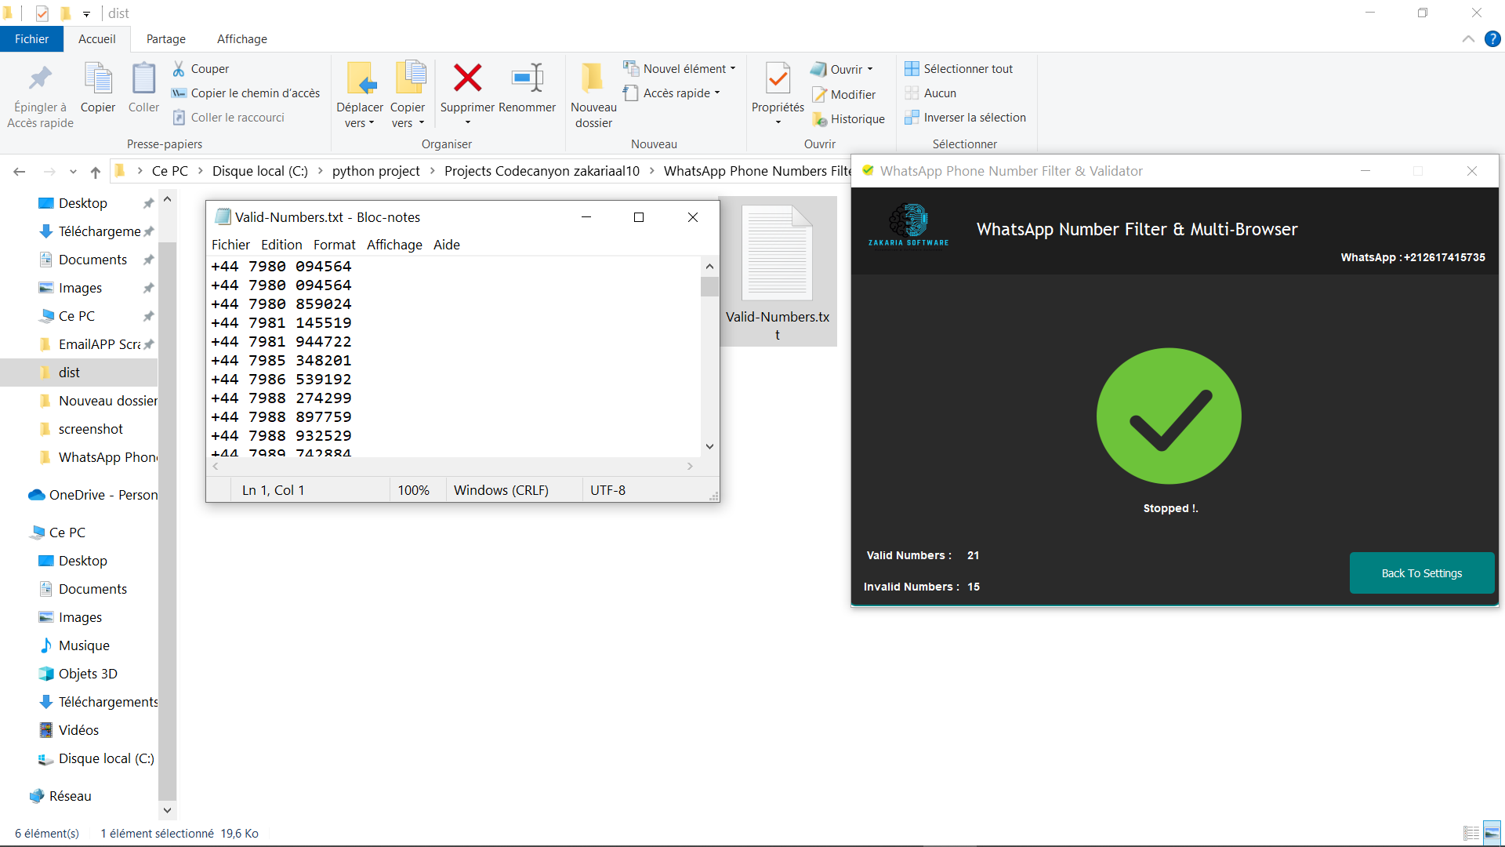Screen dimensions: 1505x847
Task: Open the Affichage ribbon tab
Action: pyautogui.click(x=241, y=39)
